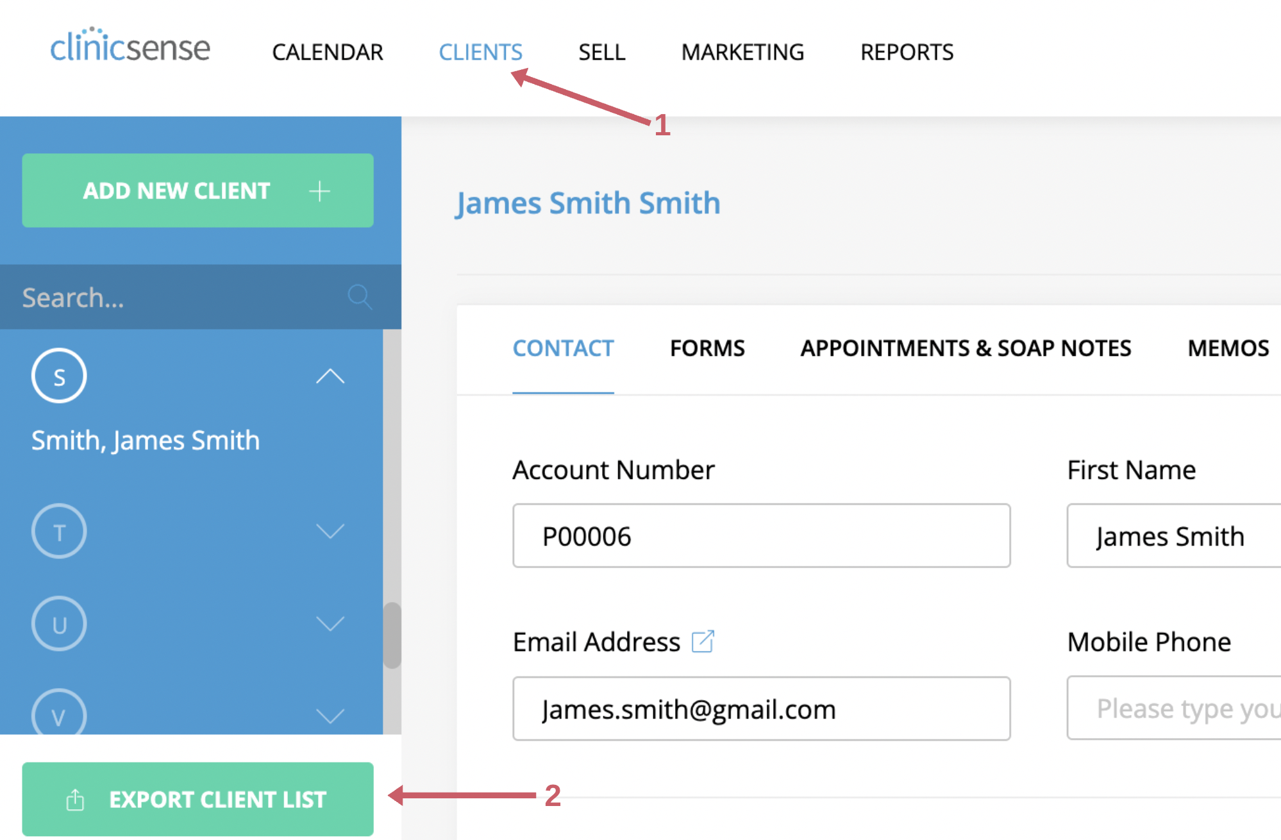The height and width of the screenshot is (840, 1281).
Task: Expand the U client group
Action: click(330, 623)
